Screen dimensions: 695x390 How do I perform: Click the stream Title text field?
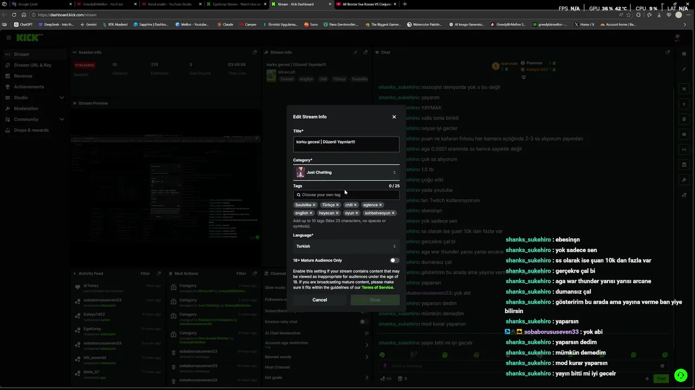(346, 144)
